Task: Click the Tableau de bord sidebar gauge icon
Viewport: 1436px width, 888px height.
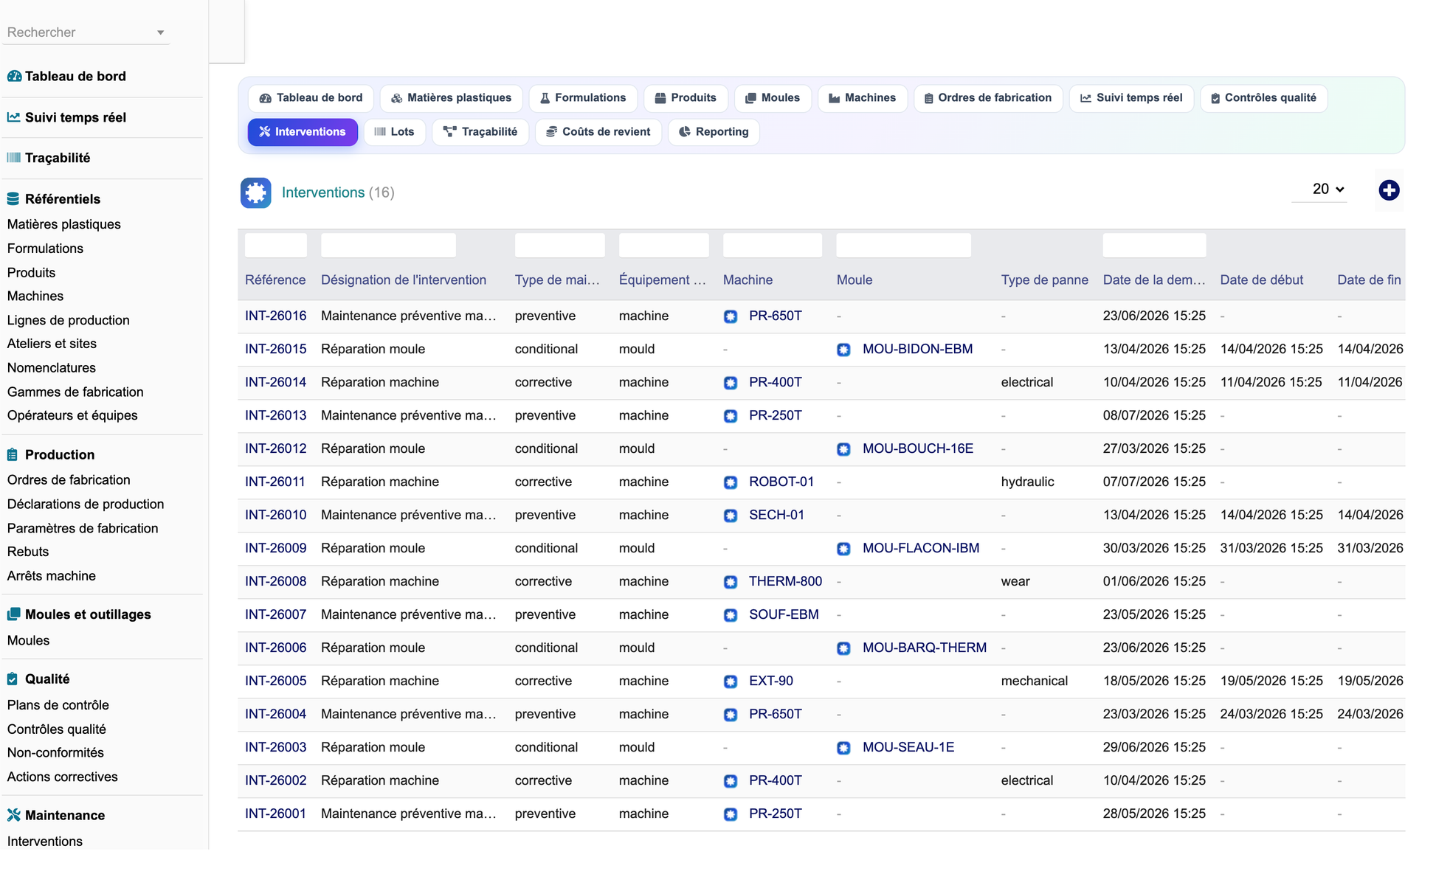Action: pos(14,76)
